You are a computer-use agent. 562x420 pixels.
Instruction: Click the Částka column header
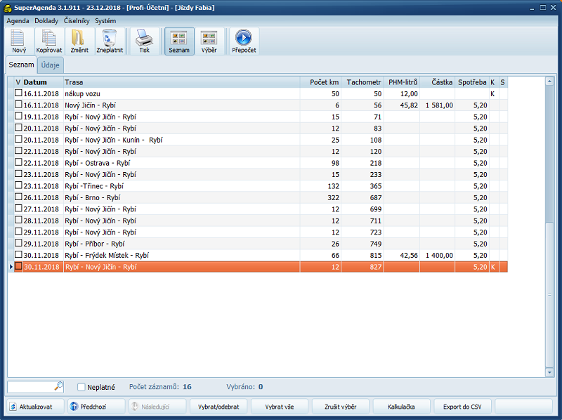coord(437,82)
